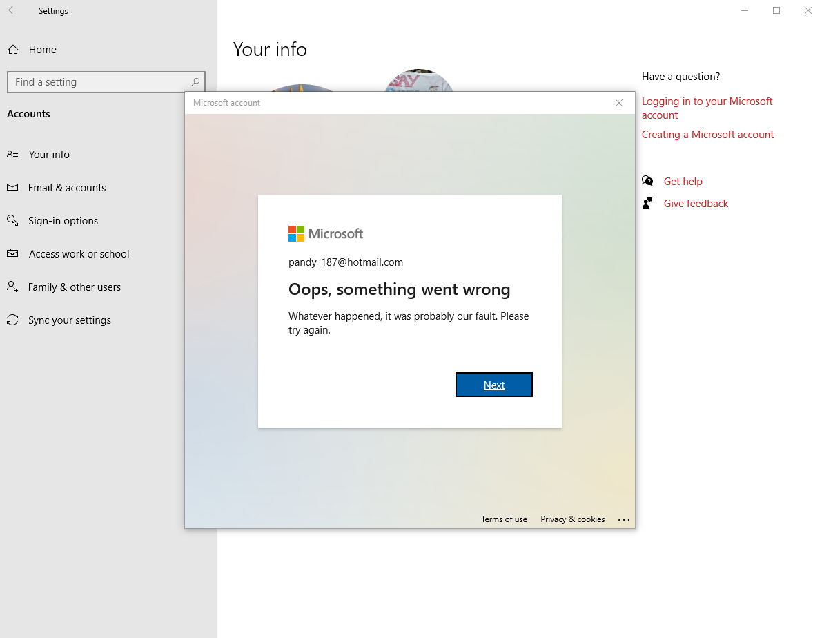Image resolution: width=813 pixels, height=638 pixels.
Task: Open Email & accounts settings
Action: (x=67, y=187)
